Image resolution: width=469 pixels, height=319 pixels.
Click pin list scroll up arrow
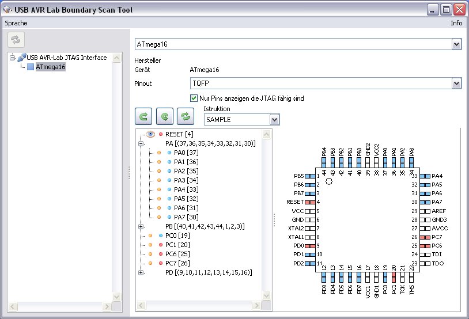pos(266,135)
